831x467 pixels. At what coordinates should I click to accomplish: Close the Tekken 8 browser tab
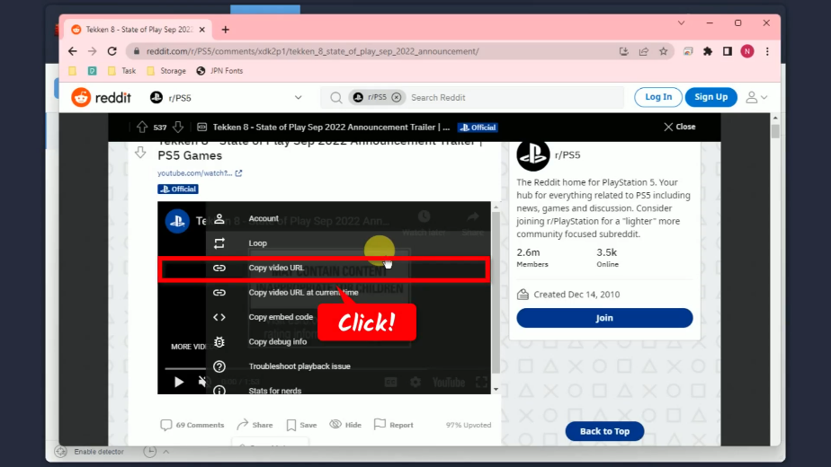coord(202,30)
